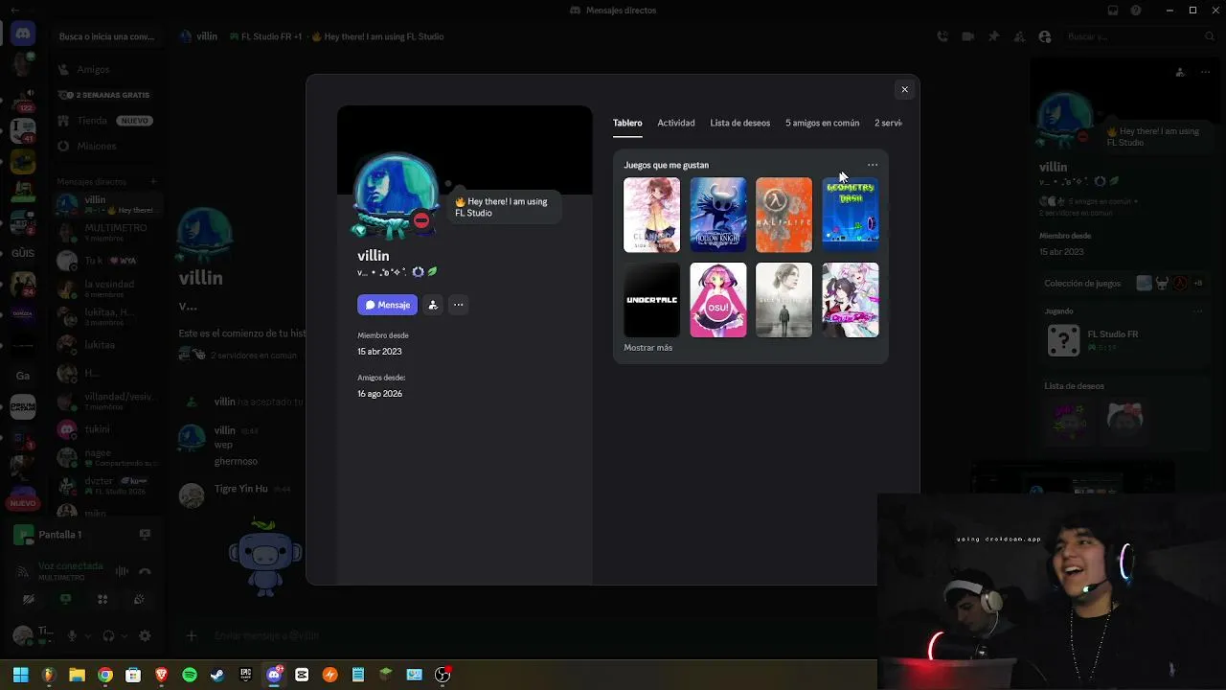Select the Hollow Knight game cover
Screen dimensions: 1226x690
click(717, 215)
